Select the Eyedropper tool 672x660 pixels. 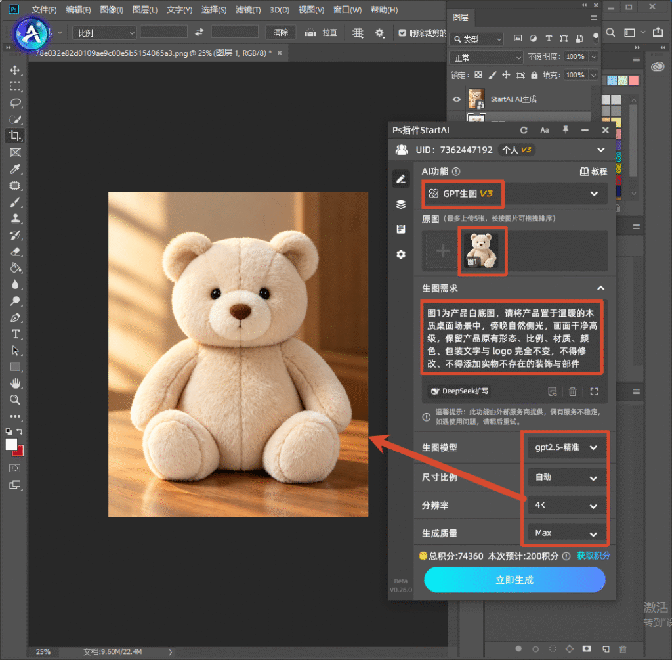click(x=15, y=169)
